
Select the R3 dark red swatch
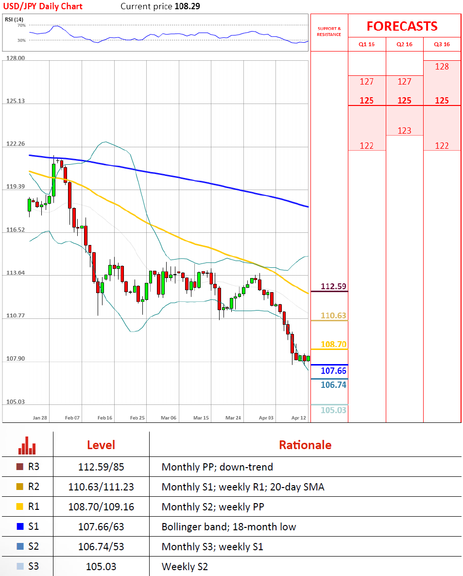[x=20, y=467]
